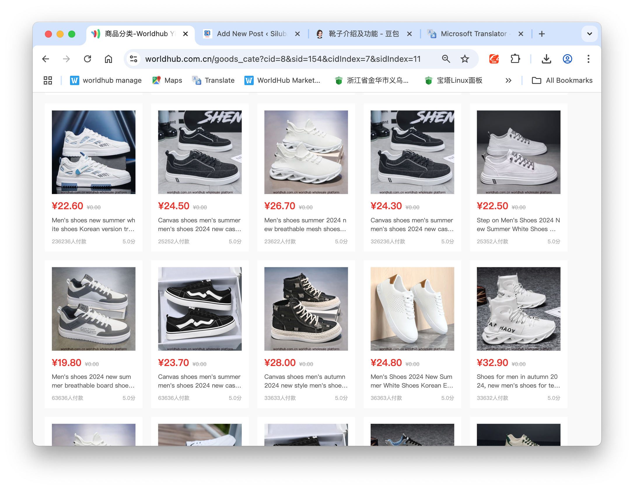Close the 靴子介绍及功能 tab

click(409, 34)
